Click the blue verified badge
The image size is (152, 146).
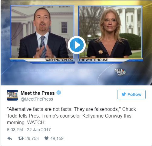point(59,93)
